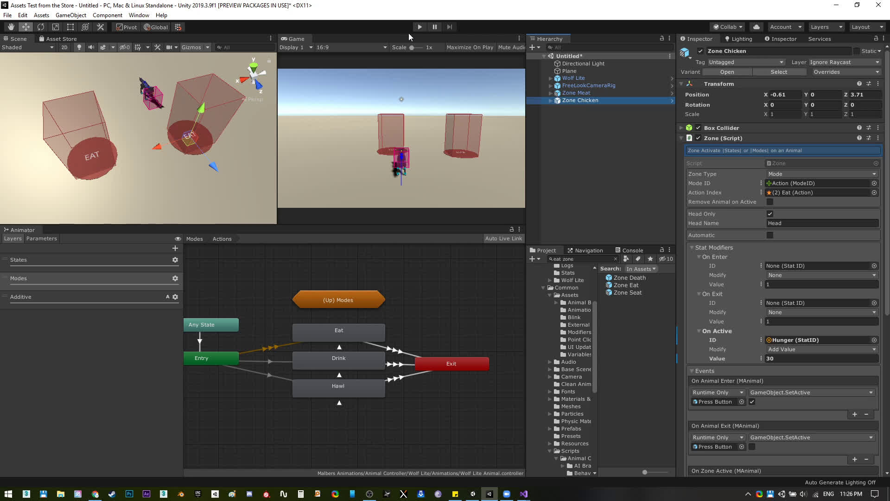
Task: Click the Play button
Action: [420, 27]
